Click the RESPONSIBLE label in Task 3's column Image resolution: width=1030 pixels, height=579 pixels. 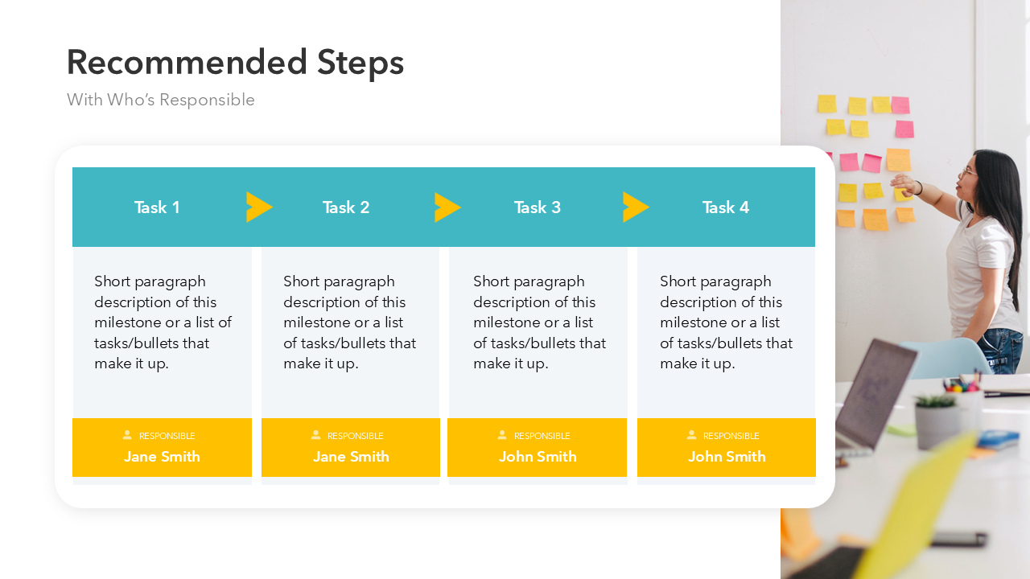[542, 436]
